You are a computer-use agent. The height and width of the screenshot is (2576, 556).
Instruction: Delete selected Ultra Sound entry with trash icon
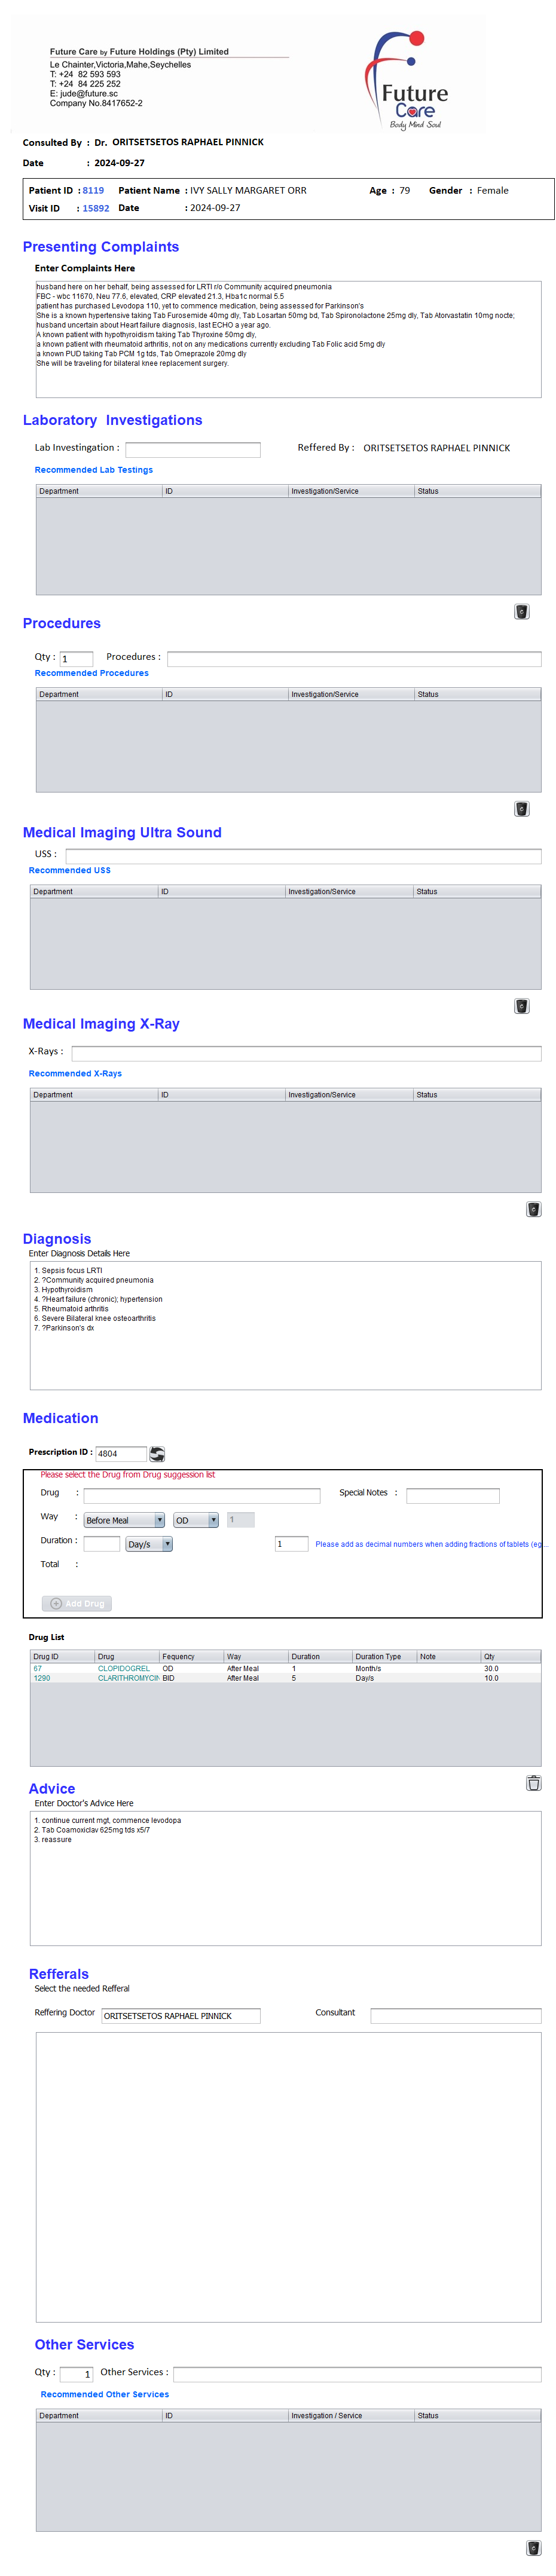pyautogui.click(x=521, y=1005)
